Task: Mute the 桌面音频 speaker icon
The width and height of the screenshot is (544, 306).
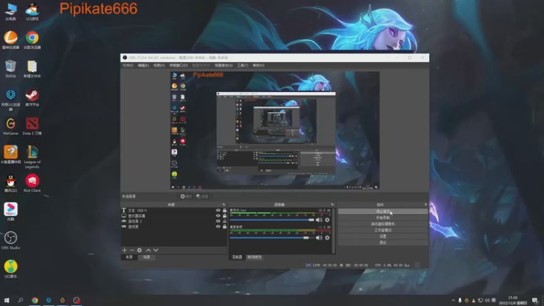Action: click(x=319, y=237)
